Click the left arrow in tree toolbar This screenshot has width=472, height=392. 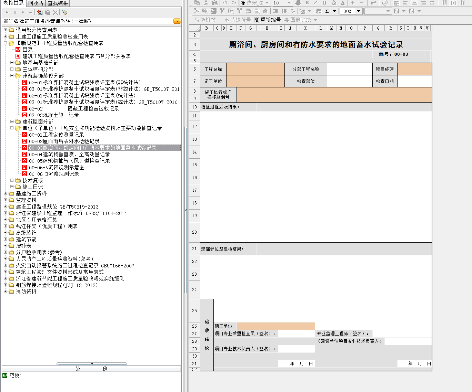[x=7, y=12]
